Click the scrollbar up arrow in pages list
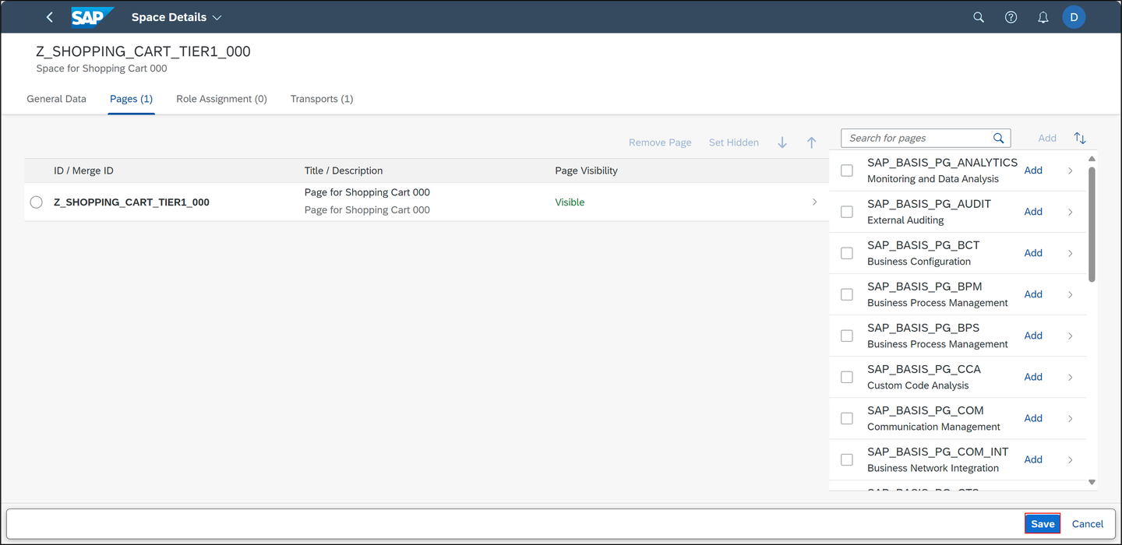Viewport: 1122px width, 545px height. coord(1092,159)
